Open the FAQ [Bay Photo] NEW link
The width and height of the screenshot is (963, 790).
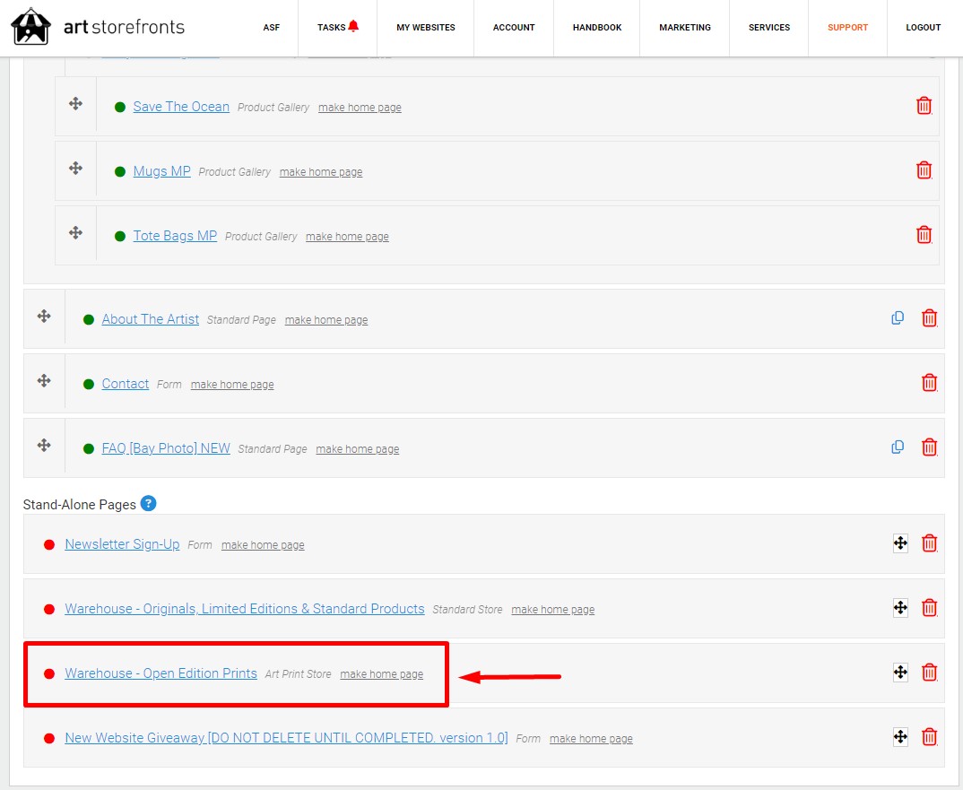166,447
